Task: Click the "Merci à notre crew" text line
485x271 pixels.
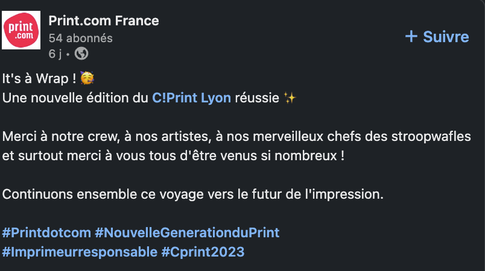Action: point(236,137)
